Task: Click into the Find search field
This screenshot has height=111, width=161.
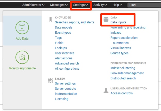Action: click(x=144, y=5)
